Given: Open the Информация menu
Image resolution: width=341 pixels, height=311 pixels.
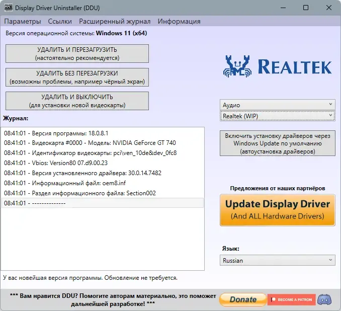Looking at the screenshot, I should pyautogui.click(x=179, y=21).
